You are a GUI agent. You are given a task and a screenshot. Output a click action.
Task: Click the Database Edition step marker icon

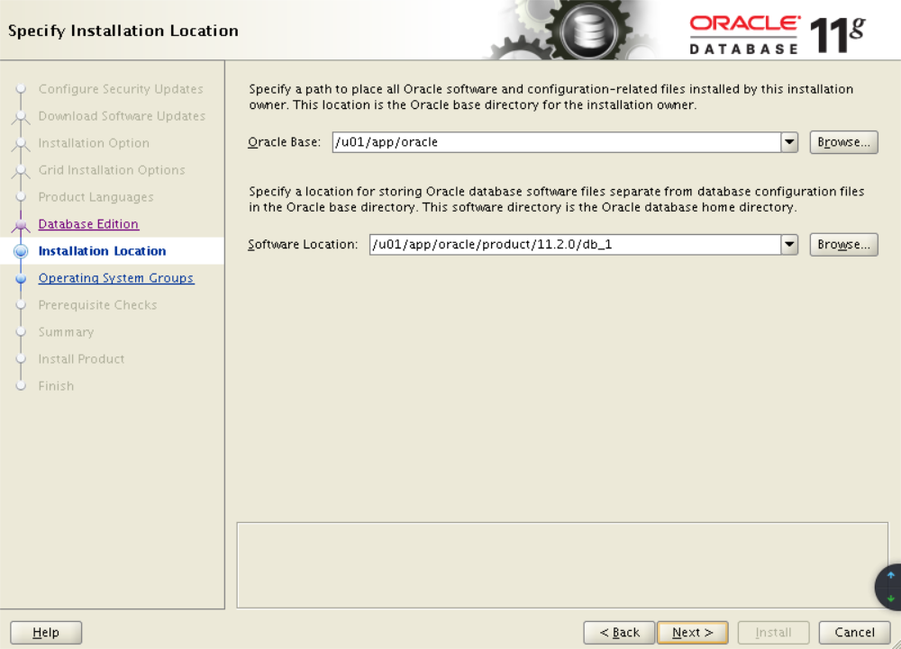pyautogui.click(x=22, y=224)
